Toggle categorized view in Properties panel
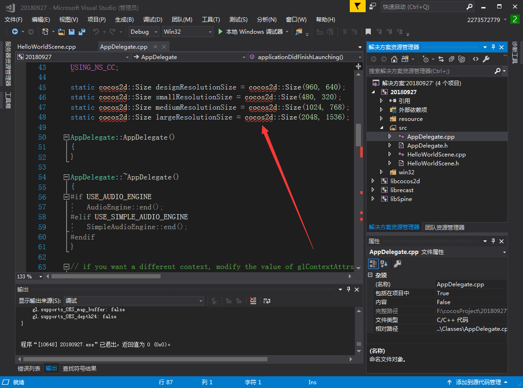 (x=374, y=264)
